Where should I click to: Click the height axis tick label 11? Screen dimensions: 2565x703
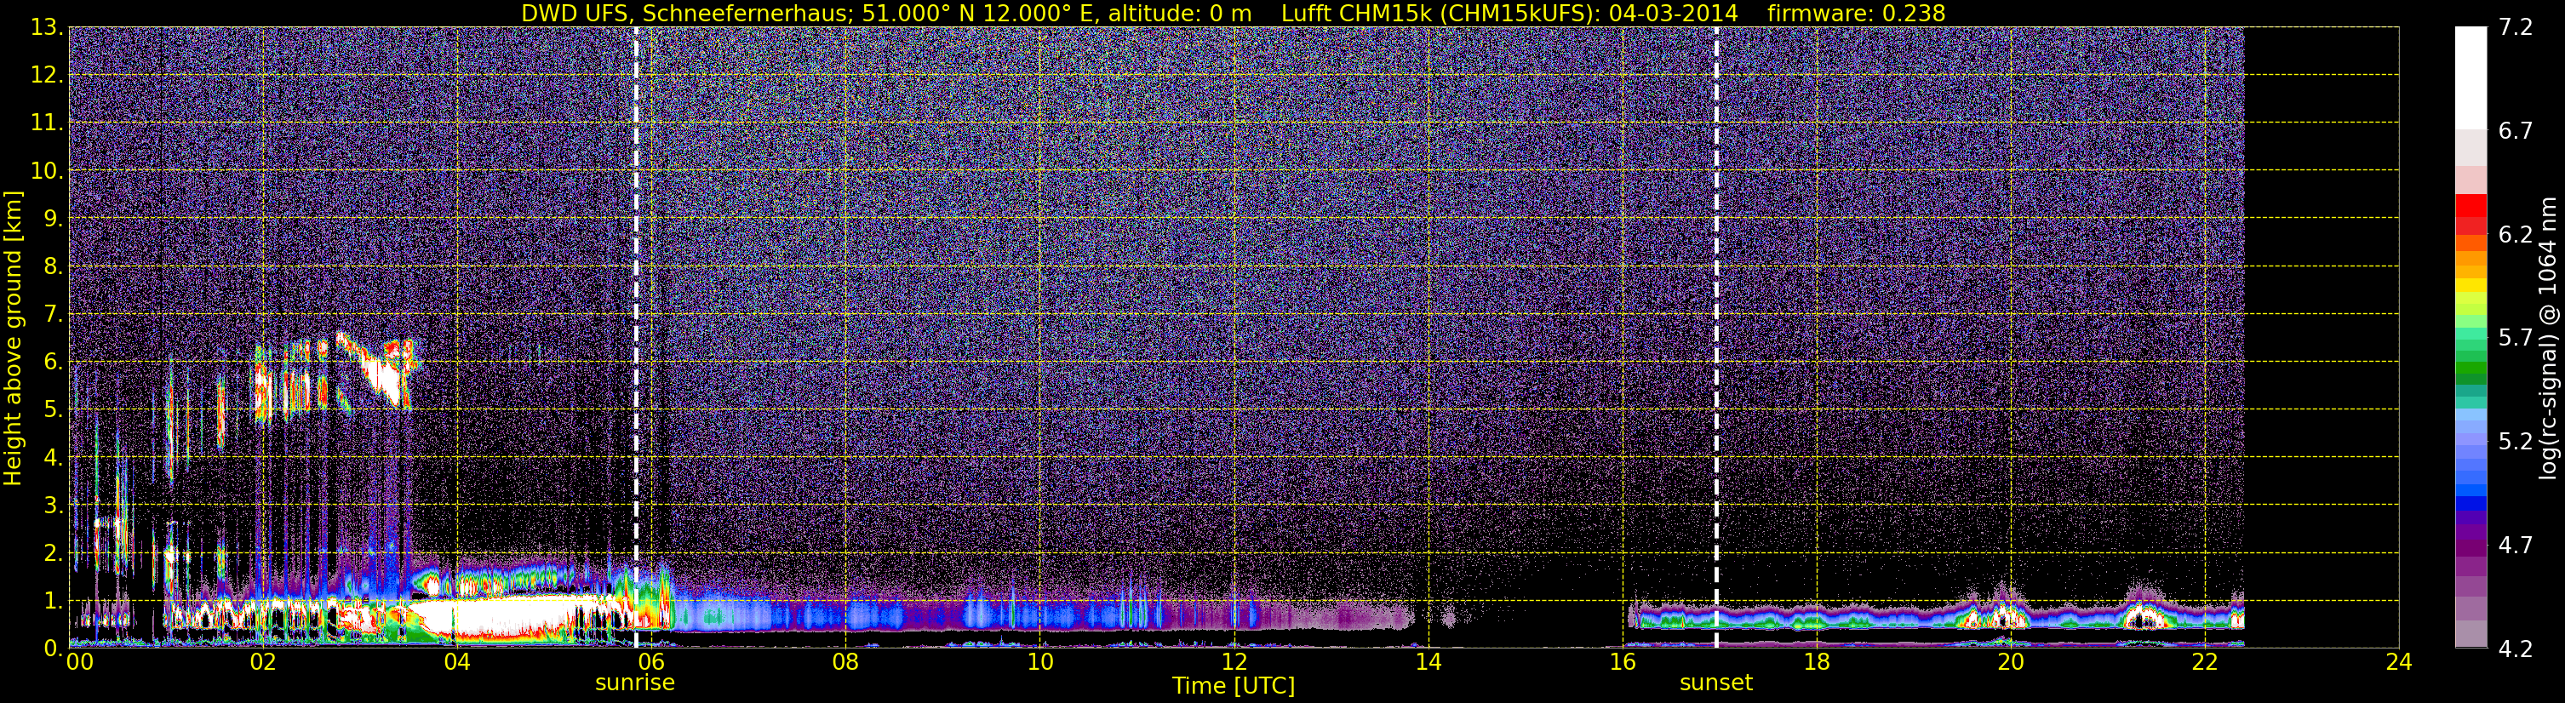click(x=47, y=123)
